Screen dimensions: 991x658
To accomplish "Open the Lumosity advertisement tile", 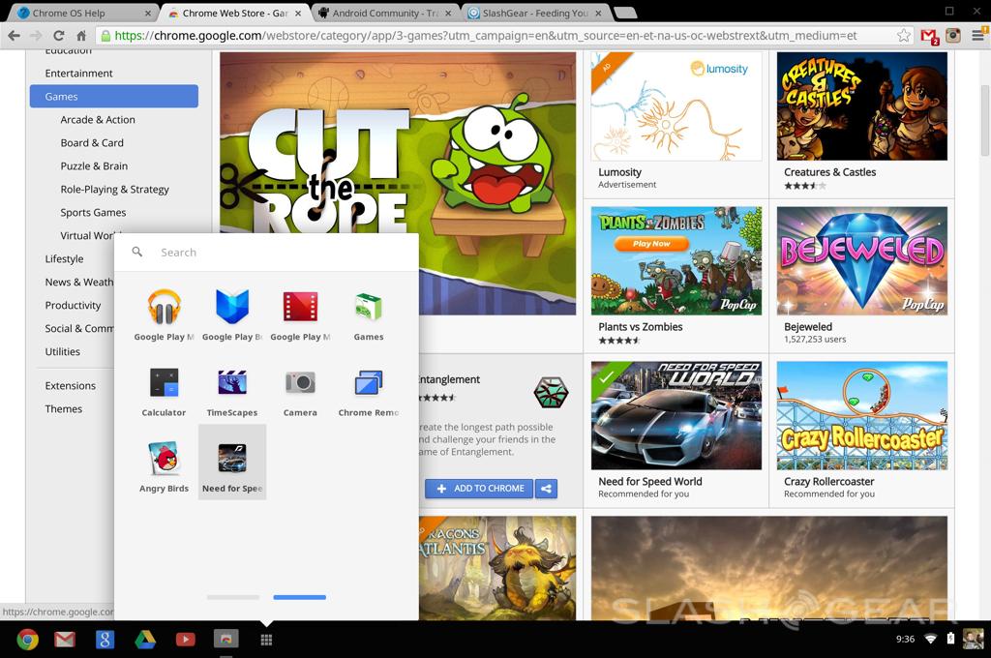I will [676, 122].
